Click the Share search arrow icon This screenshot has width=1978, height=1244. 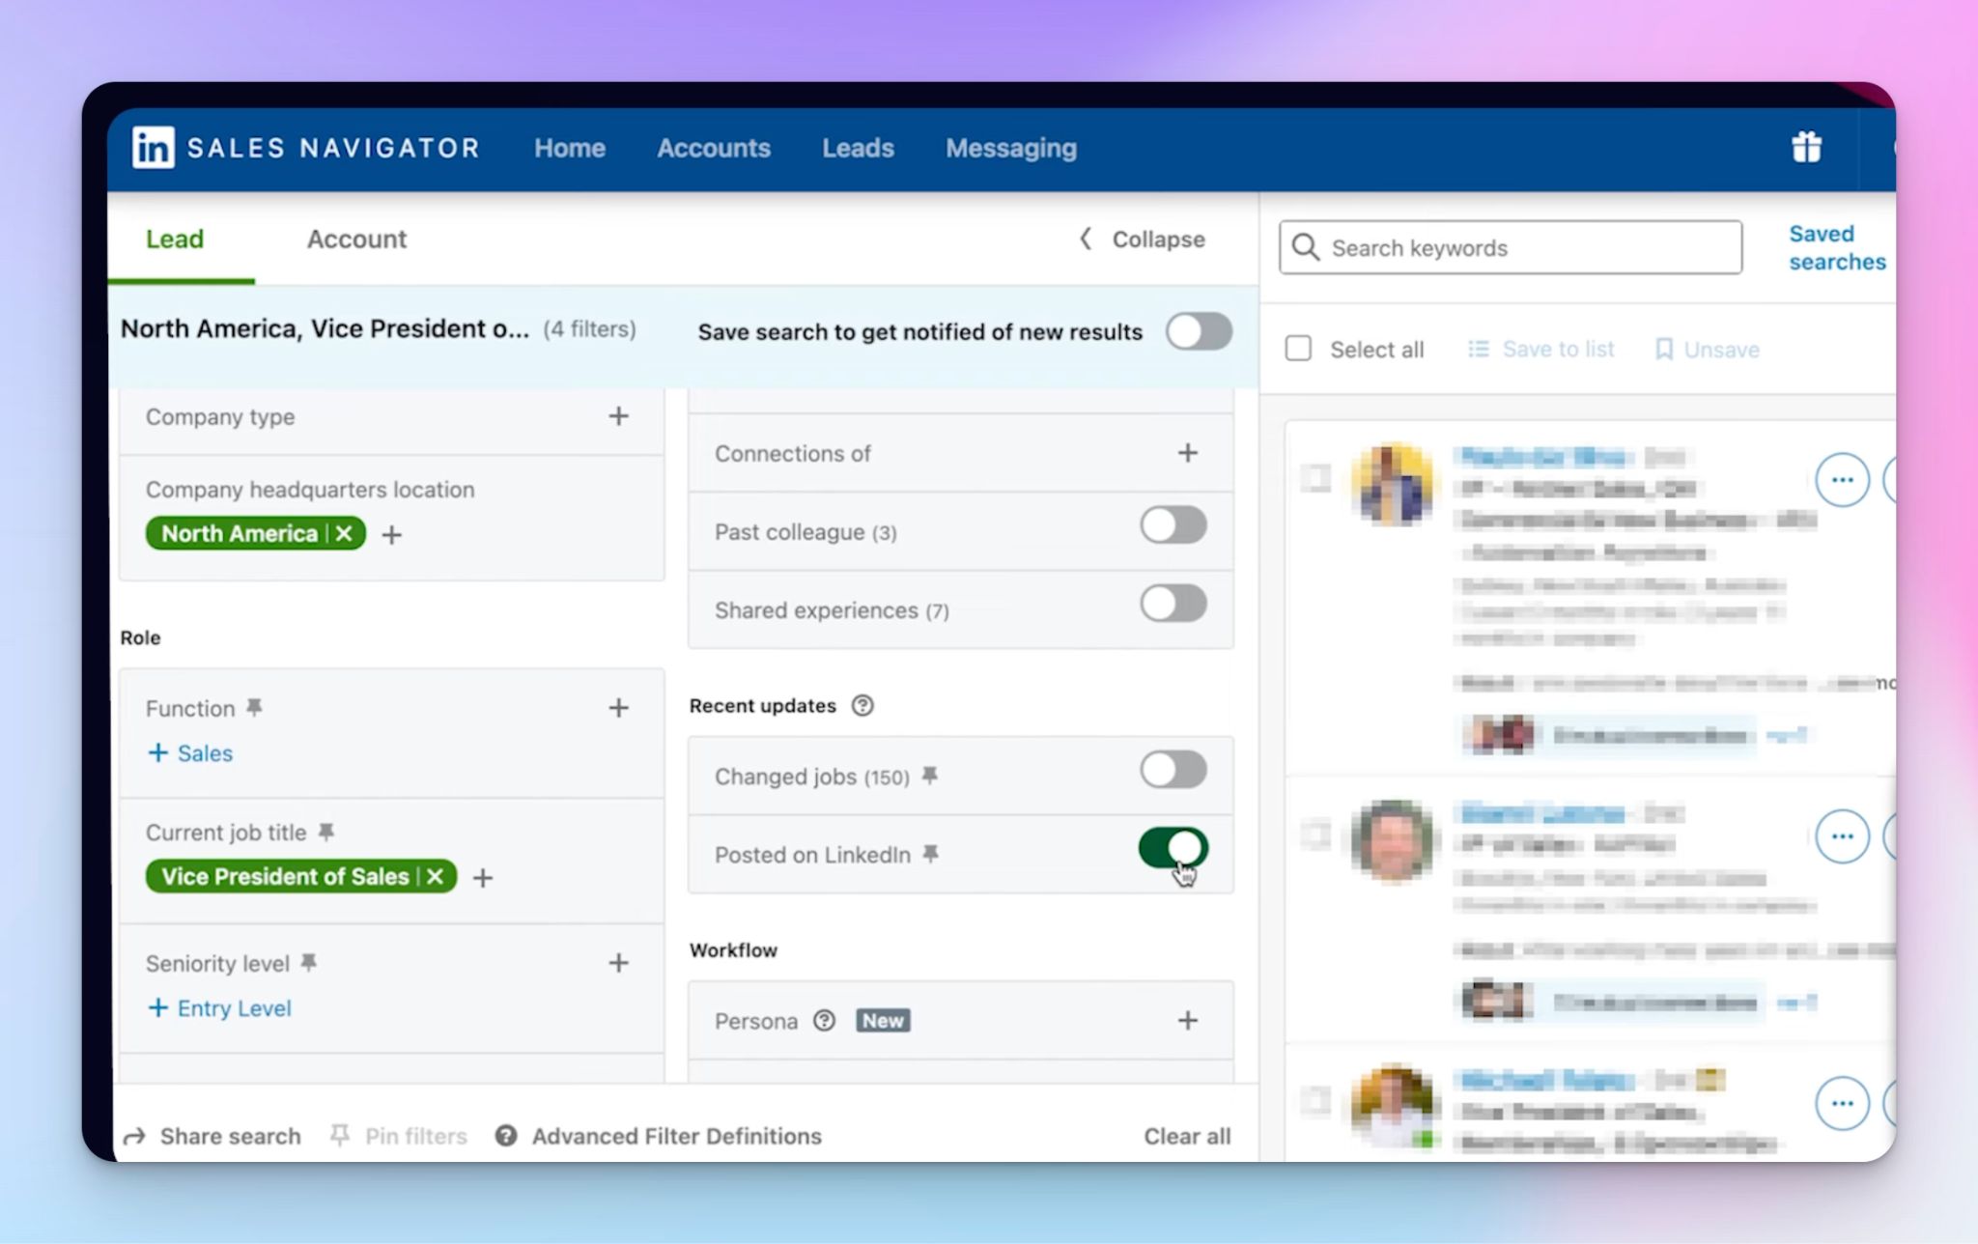coord(134,1136)
